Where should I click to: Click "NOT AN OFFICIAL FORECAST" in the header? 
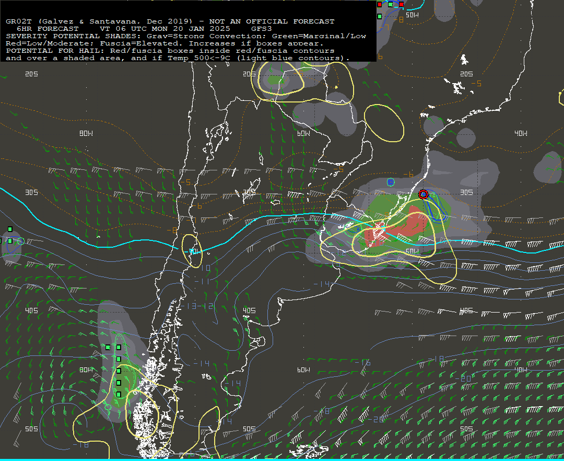click(272, 21)
